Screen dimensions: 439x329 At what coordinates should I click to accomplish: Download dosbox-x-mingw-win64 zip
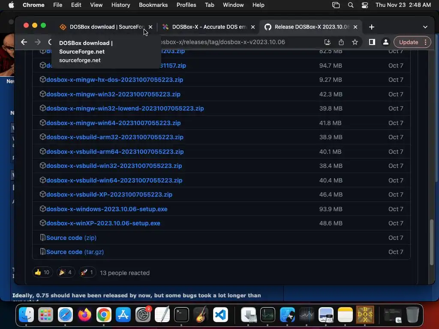coord(113,123)
